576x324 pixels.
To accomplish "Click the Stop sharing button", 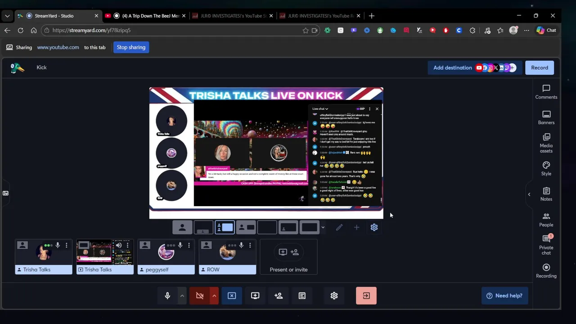I will (x=131, y=47).
